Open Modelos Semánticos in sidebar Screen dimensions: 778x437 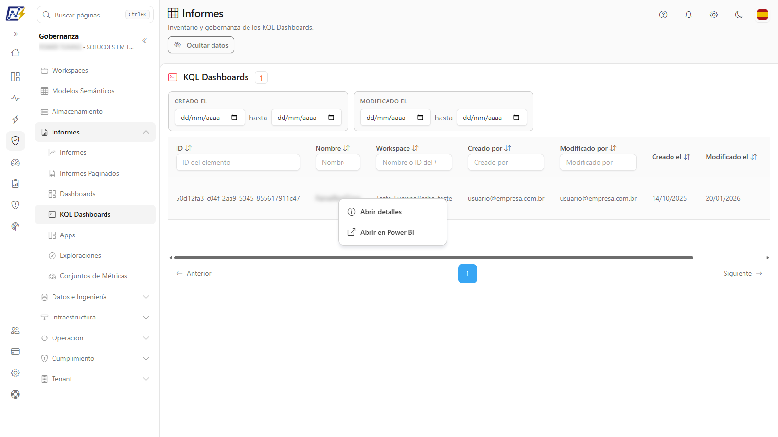pyautogui.click(x=95, y=91)
